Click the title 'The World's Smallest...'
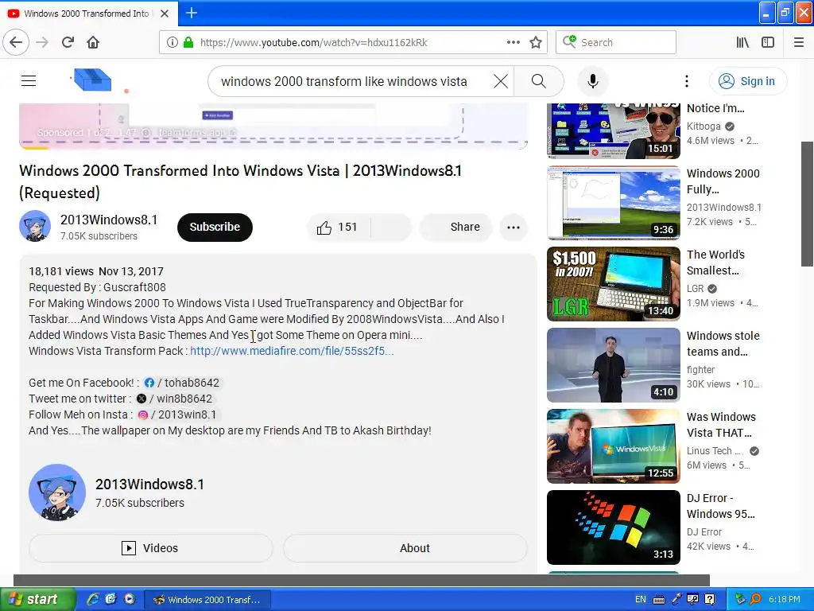 [x=716, y=263]
